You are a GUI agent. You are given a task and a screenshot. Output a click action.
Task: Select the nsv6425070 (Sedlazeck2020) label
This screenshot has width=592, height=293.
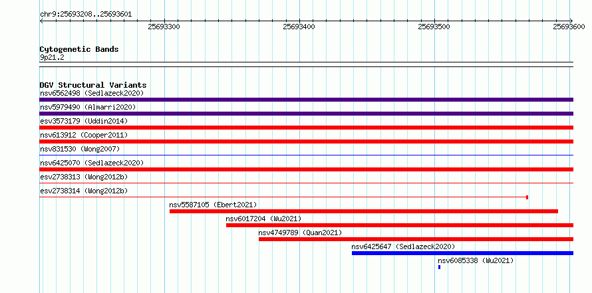92,163
